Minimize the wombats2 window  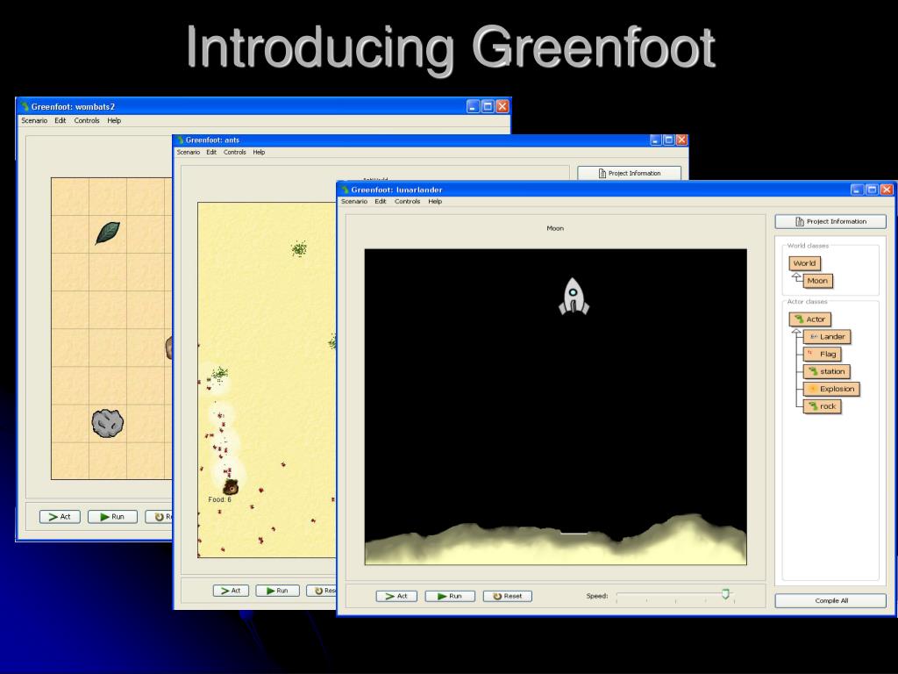[x=473, y=106]
